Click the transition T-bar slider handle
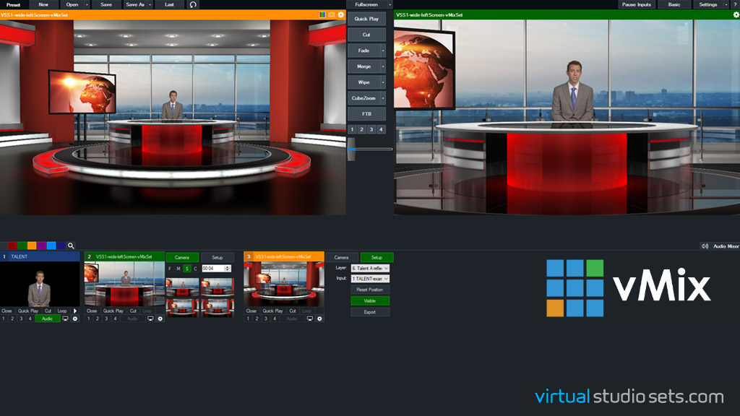The width and height of the screenshot is (740, 416). click(x=351, y=149)
